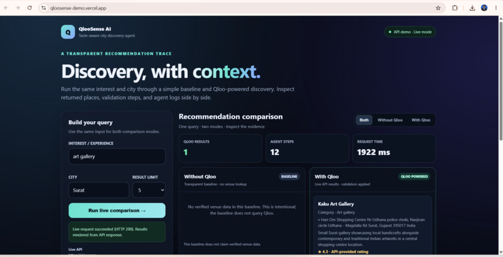Click the 'Taste-aware city discovery agent' subtitle
Screen dimensions: 503x257
point(107,36)
